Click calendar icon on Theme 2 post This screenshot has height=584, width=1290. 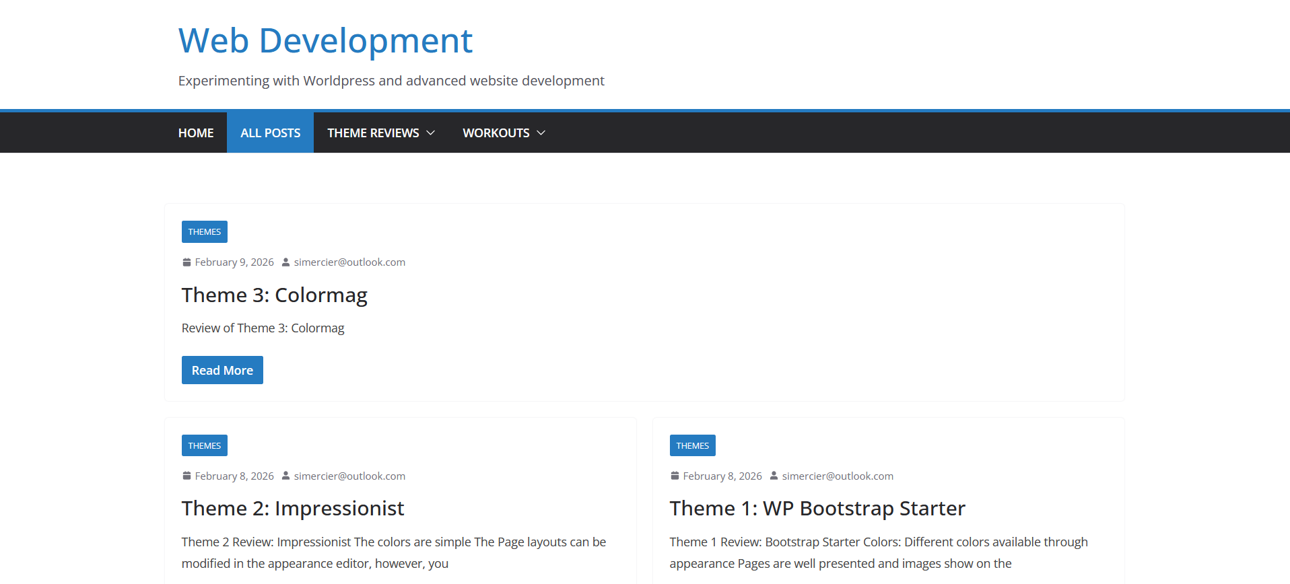(x=186, y=476)
